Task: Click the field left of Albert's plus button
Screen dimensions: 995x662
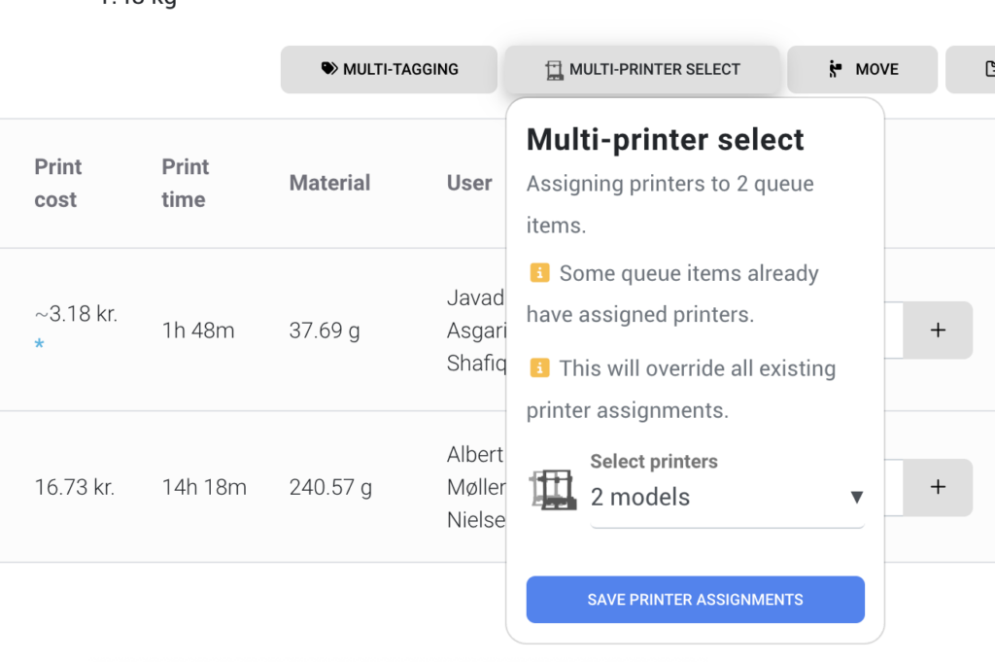Action: (893, 487)
